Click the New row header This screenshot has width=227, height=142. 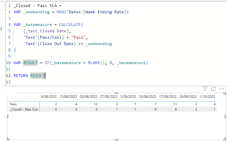[x=14, y=104]
